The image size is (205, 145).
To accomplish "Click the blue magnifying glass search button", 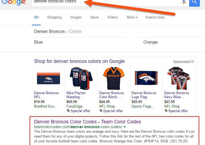I will 194,3.
